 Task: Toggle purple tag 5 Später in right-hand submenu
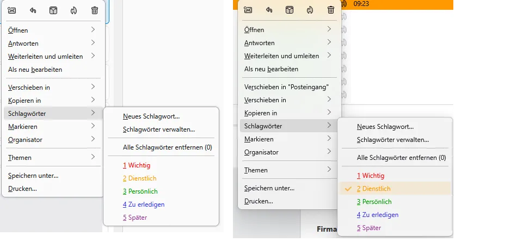pyautogui.click(x=395, y=228)
